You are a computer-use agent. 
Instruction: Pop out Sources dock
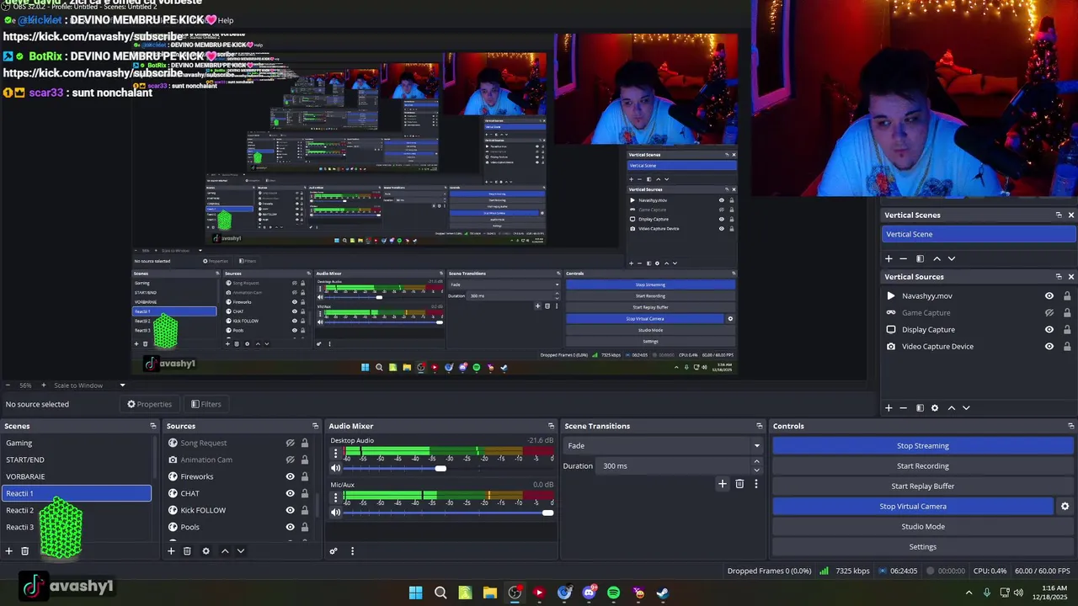[x=315, y=426]
